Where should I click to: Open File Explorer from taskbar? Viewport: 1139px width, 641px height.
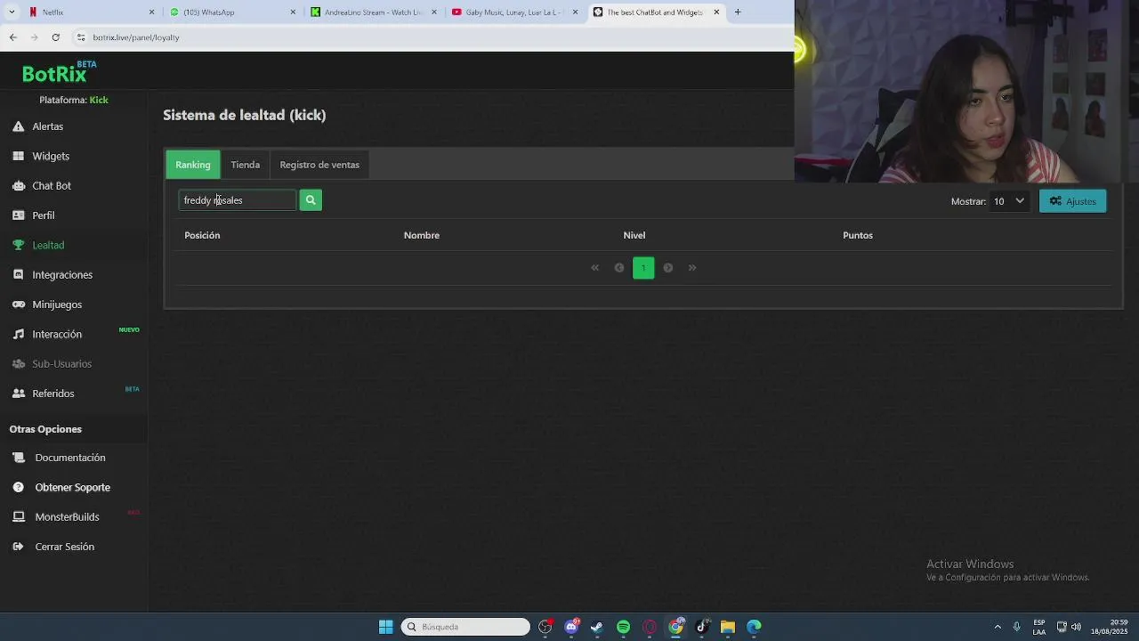728,627
